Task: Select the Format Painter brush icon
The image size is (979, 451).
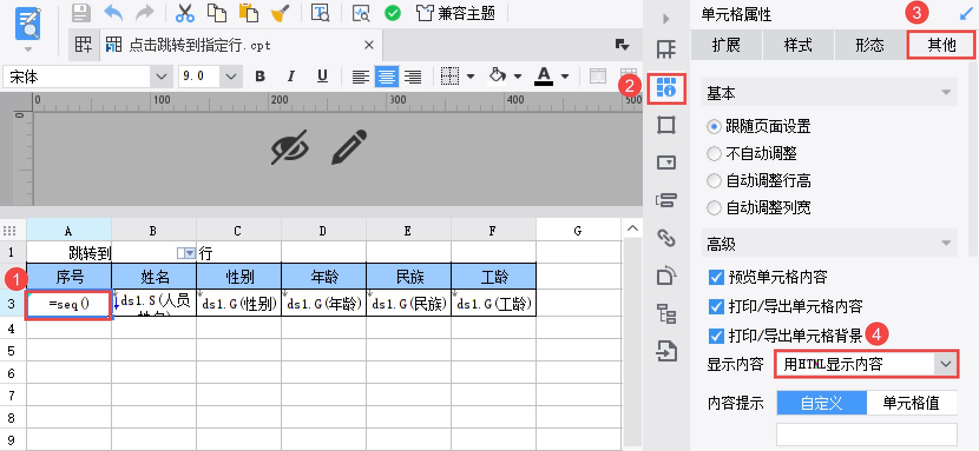Action: click(x=280, y=13)
